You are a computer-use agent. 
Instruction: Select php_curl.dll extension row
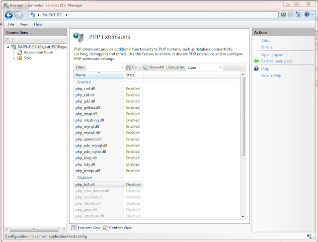(x=108, y=89)
